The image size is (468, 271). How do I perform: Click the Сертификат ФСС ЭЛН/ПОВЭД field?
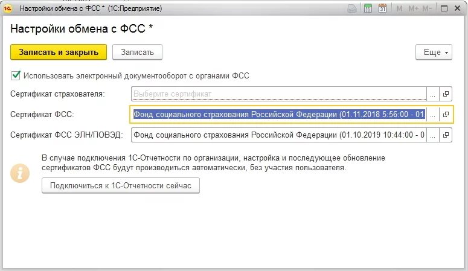(279, 135)
